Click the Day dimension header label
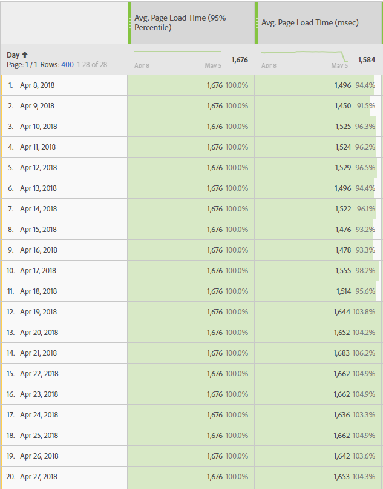Image resolution: width=383 pixels, height=489 pixels. pyautogui.click(x=13, y=55)
